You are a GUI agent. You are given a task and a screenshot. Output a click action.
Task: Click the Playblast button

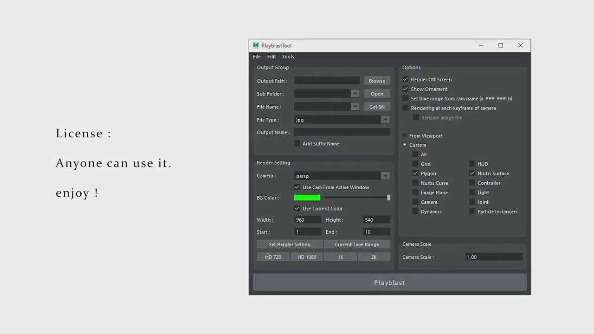[x=389, y=282]
